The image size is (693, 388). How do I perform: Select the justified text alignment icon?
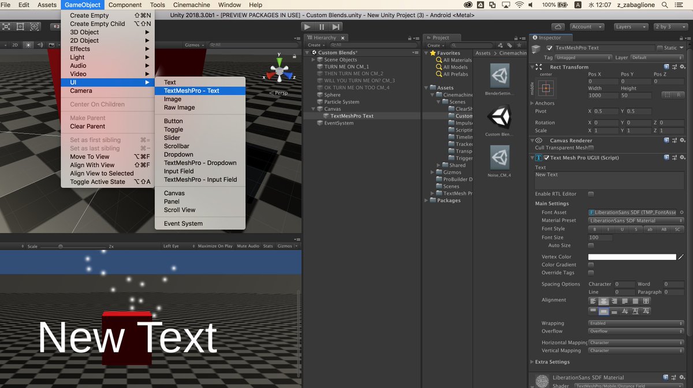click(x=625, y=301)
